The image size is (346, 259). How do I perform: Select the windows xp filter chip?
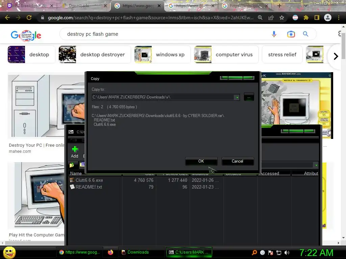(162, 55)
